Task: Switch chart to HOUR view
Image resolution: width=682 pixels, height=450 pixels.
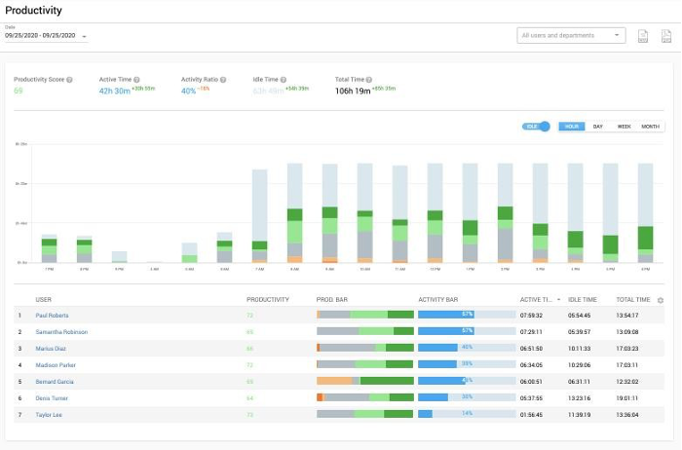Action: click(572, 127)
